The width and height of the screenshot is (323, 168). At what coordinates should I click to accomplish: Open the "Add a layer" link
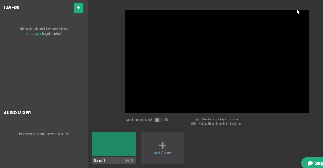coord(33,33)
